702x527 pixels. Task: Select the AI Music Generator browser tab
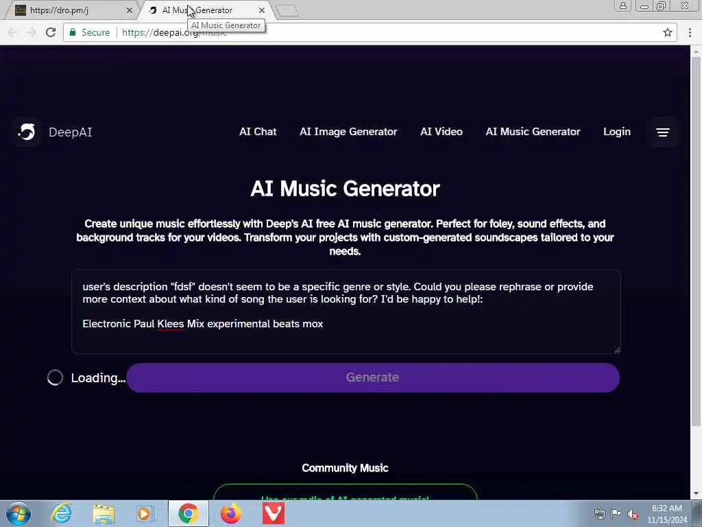[x=207, y=10]
